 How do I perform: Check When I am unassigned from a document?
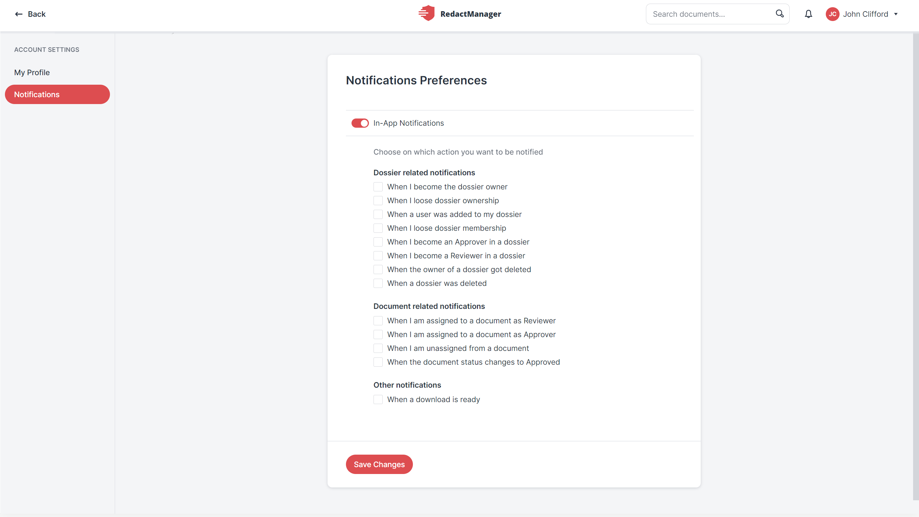click(x=378, y=348)
